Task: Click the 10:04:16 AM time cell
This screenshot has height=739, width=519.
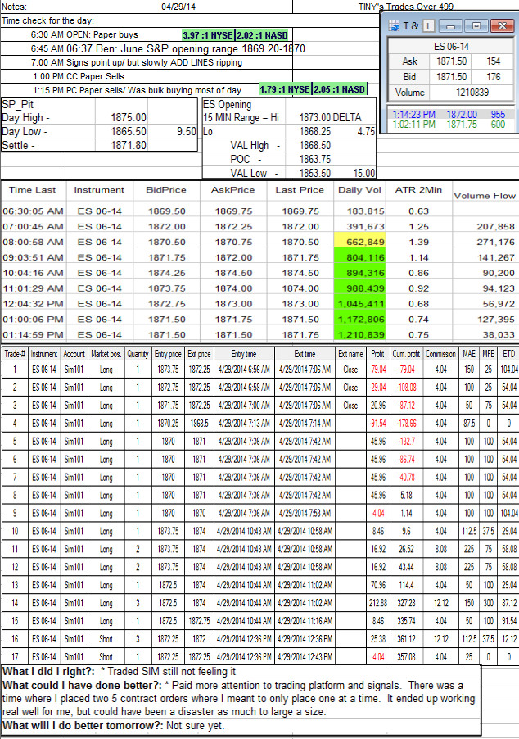Action: (33, 273)
